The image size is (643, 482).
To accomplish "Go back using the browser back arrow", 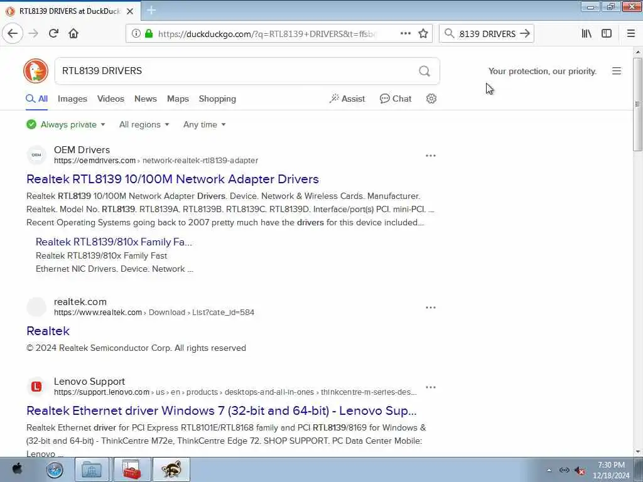I will point(13,34).
